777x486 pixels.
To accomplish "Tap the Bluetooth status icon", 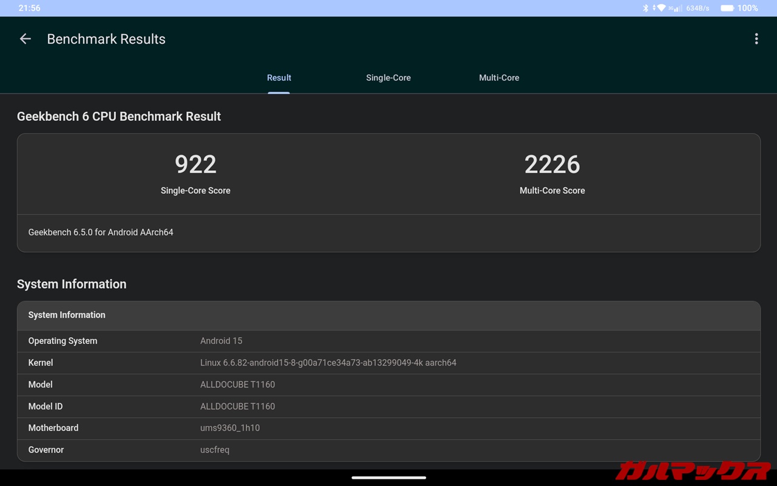I will pos(645,9).
